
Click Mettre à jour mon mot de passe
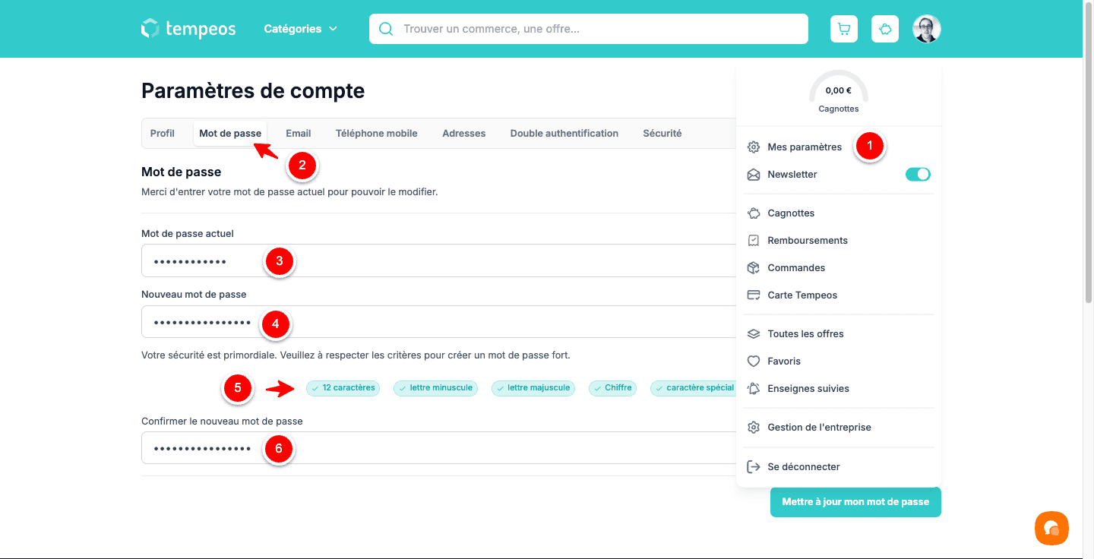[x=855, y=502]
